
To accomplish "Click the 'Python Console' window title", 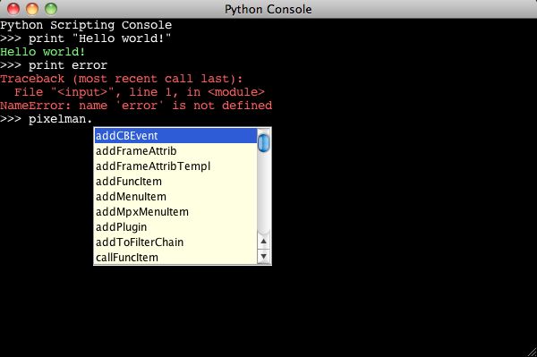I will pyautogui.click(x=268, y=9).
